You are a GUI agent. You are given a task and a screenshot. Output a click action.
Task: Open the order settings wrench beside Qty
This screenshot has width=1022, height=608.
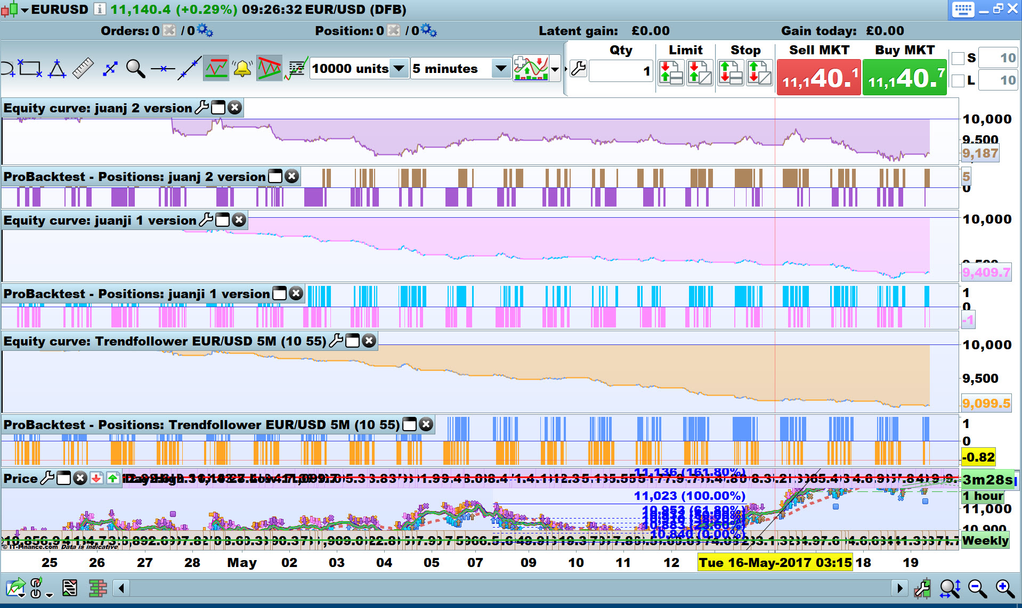click(x=578, y=69)
